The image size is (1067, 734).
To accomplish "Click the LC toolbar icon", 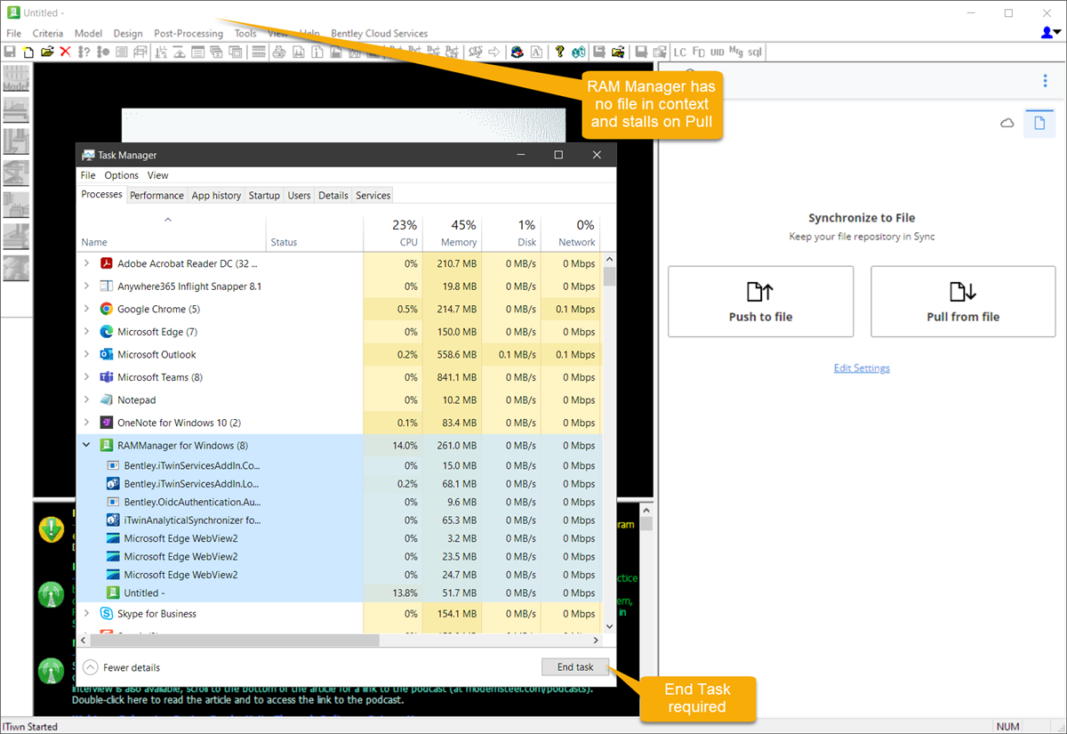I will point(680,52).
